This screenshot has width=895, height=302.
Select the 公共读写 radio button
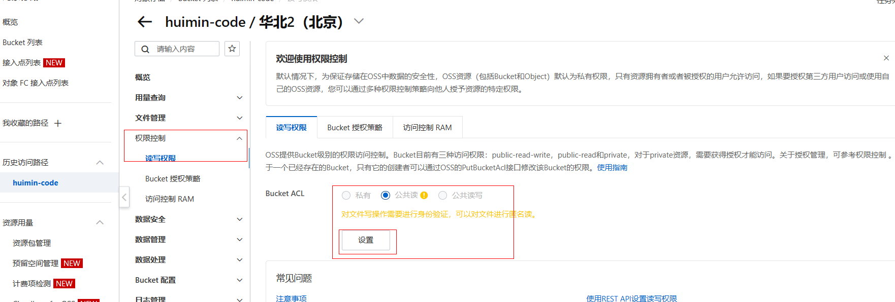tap(443, 196)
